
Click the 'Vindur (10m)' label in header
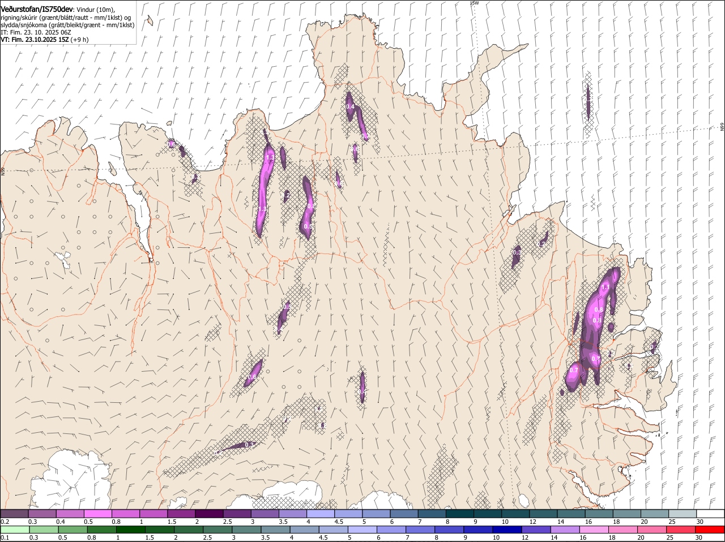tap(95, 10)
